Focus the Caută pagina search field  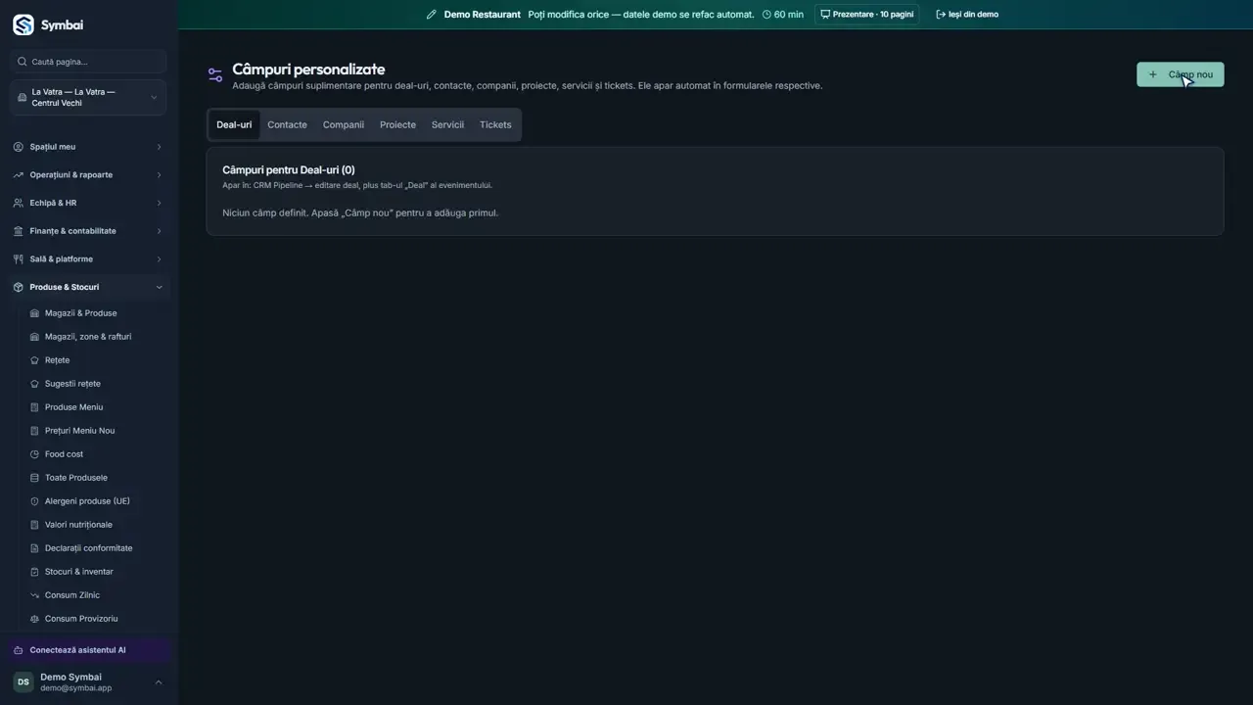(x=88, y=62)
